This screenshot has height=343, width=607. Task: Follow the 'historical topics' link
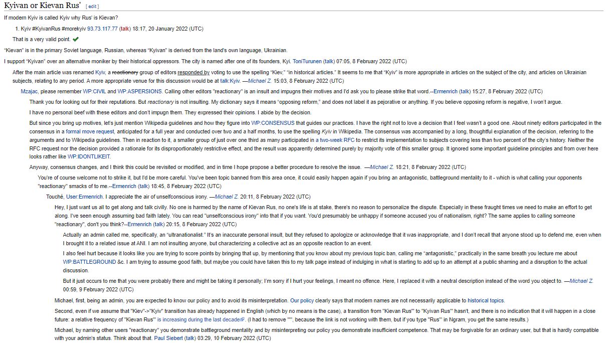[485, 300]
